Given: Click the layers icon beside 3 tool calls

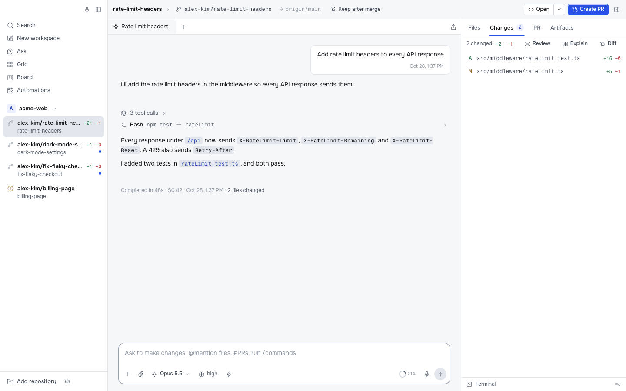Looking at the screenshot, I should pyautogui.click(x=124, y=113).
